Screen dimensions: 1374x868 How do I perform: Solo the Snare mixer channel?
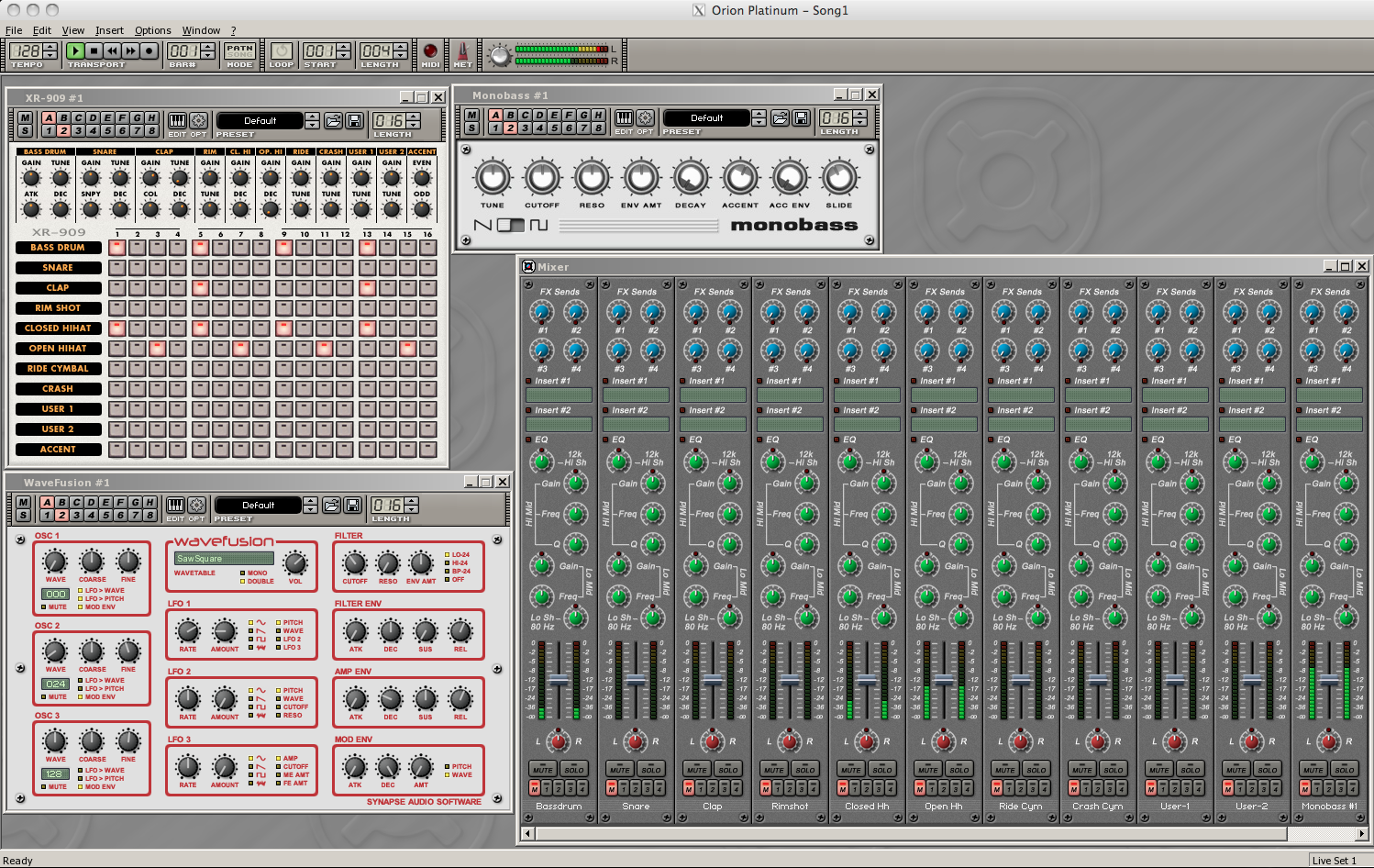(x=651, y=769)
